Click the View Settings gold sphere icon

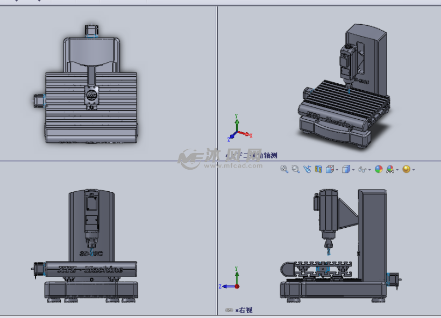[x=406, y=169]
